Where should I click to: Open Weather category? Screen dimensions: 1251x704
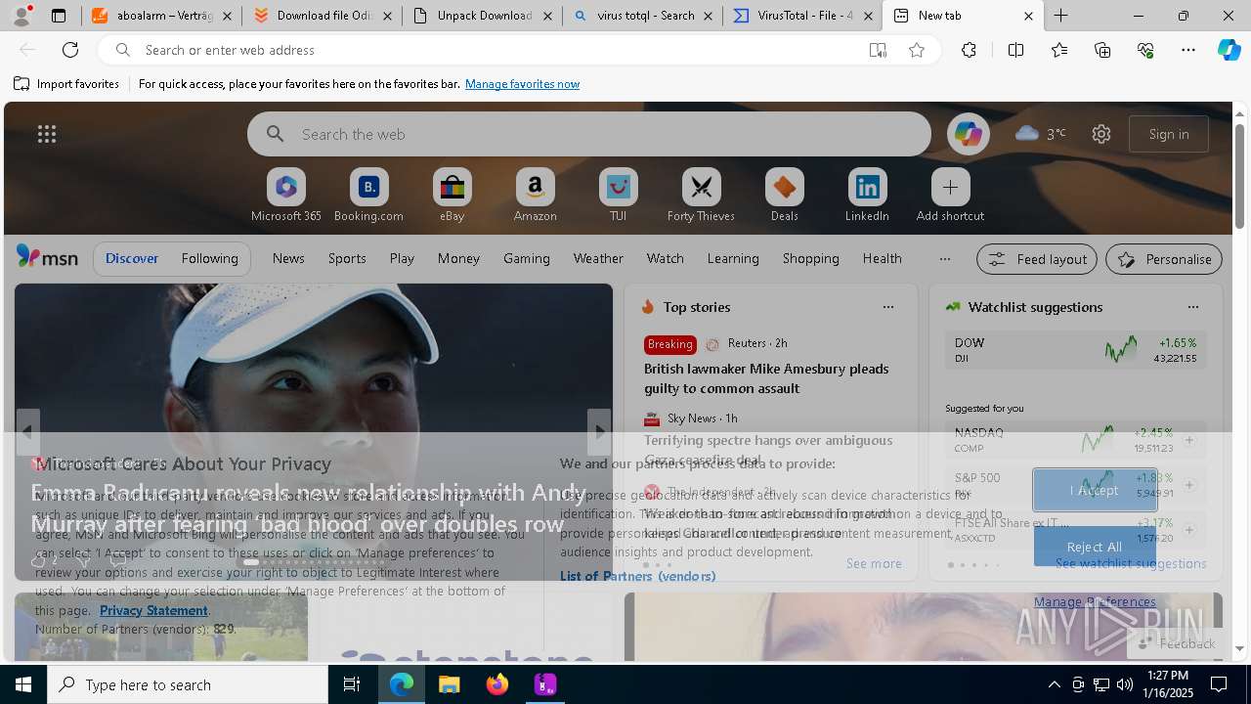(598, 258)
